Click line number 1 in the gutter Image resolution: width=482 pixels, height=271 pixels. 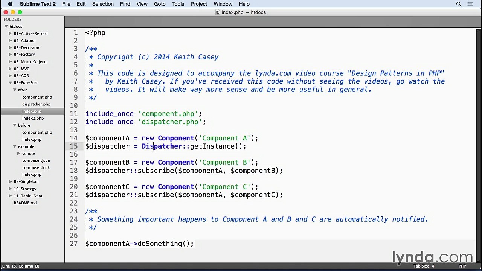(x=76, y=33)
